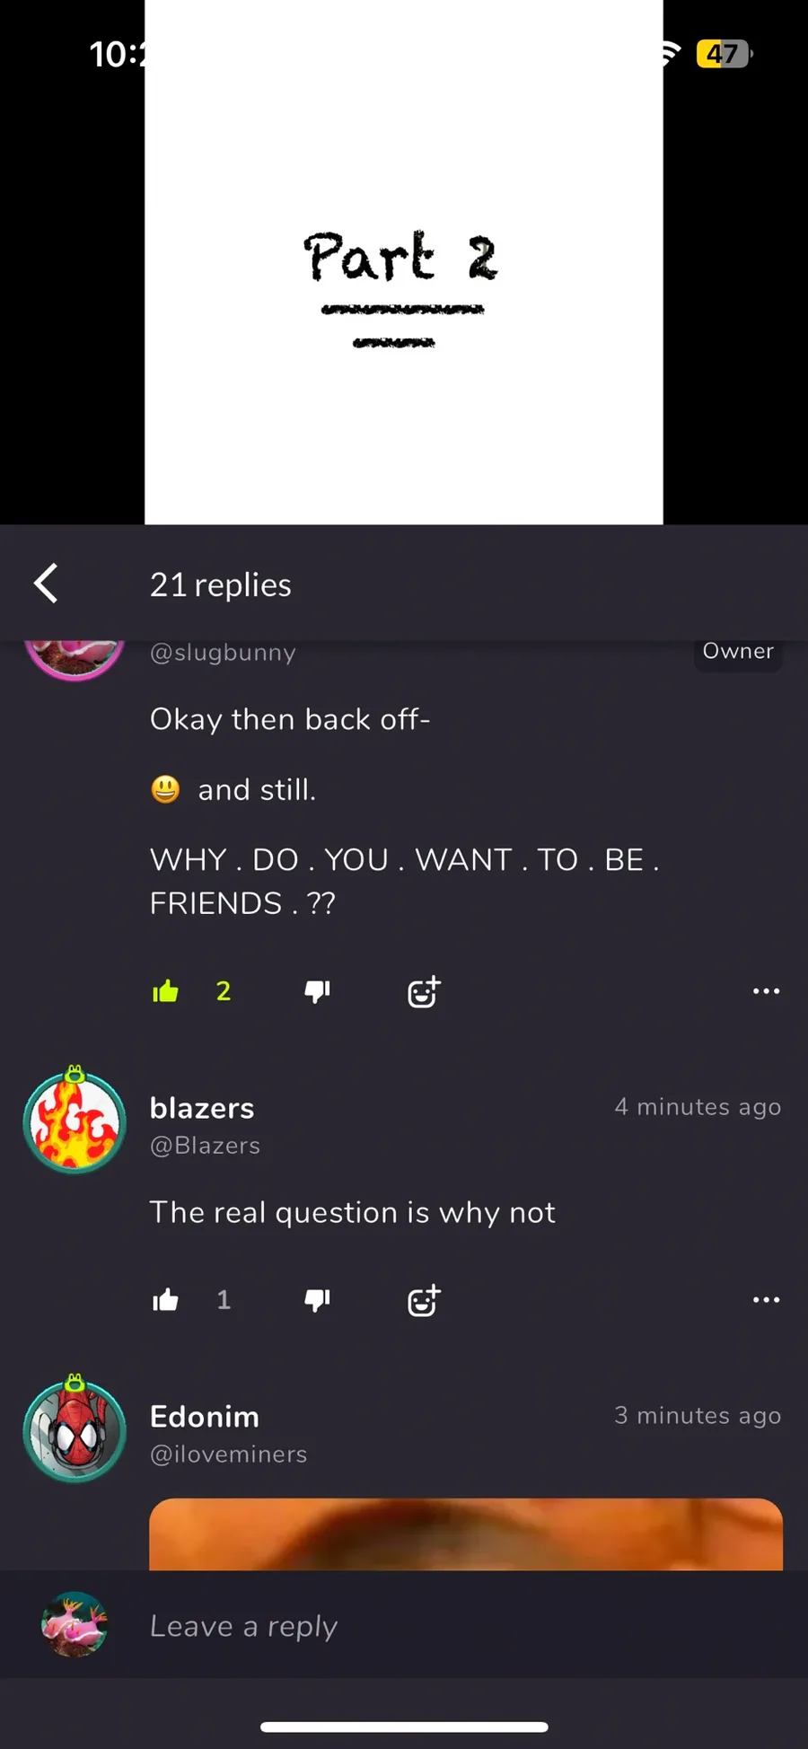Tap the Owner badge
Viewport: 808px width, 1749px height.
[x=738, y=653]
